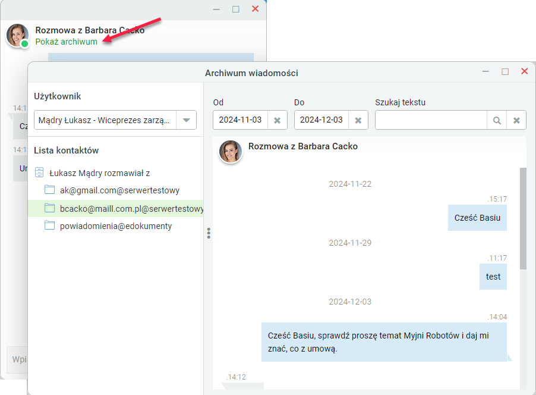Close the chat conversation window

(x=255, y=9)
